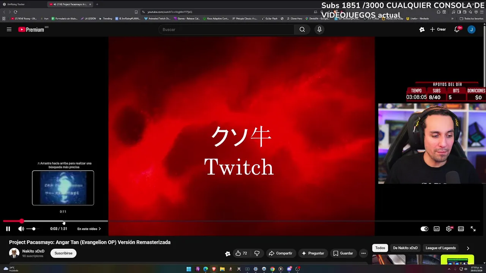Open Brave shields/VPN icon

[x=476, y=12]
